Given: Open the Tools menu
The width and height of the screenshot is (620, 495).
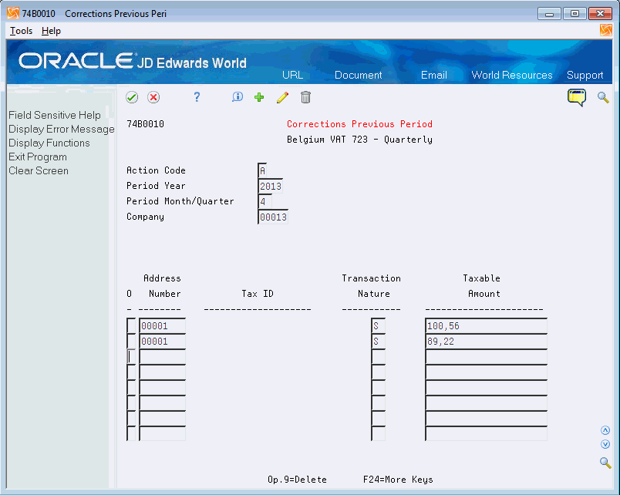Looking at the screenshot, I should [21, 31].
